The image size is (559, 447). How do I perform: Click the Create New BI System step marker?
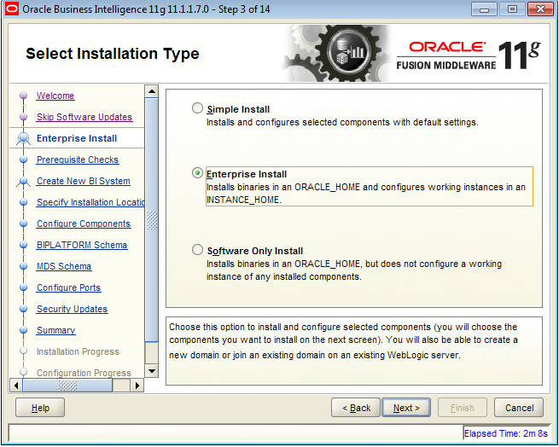tap(24, 181)
